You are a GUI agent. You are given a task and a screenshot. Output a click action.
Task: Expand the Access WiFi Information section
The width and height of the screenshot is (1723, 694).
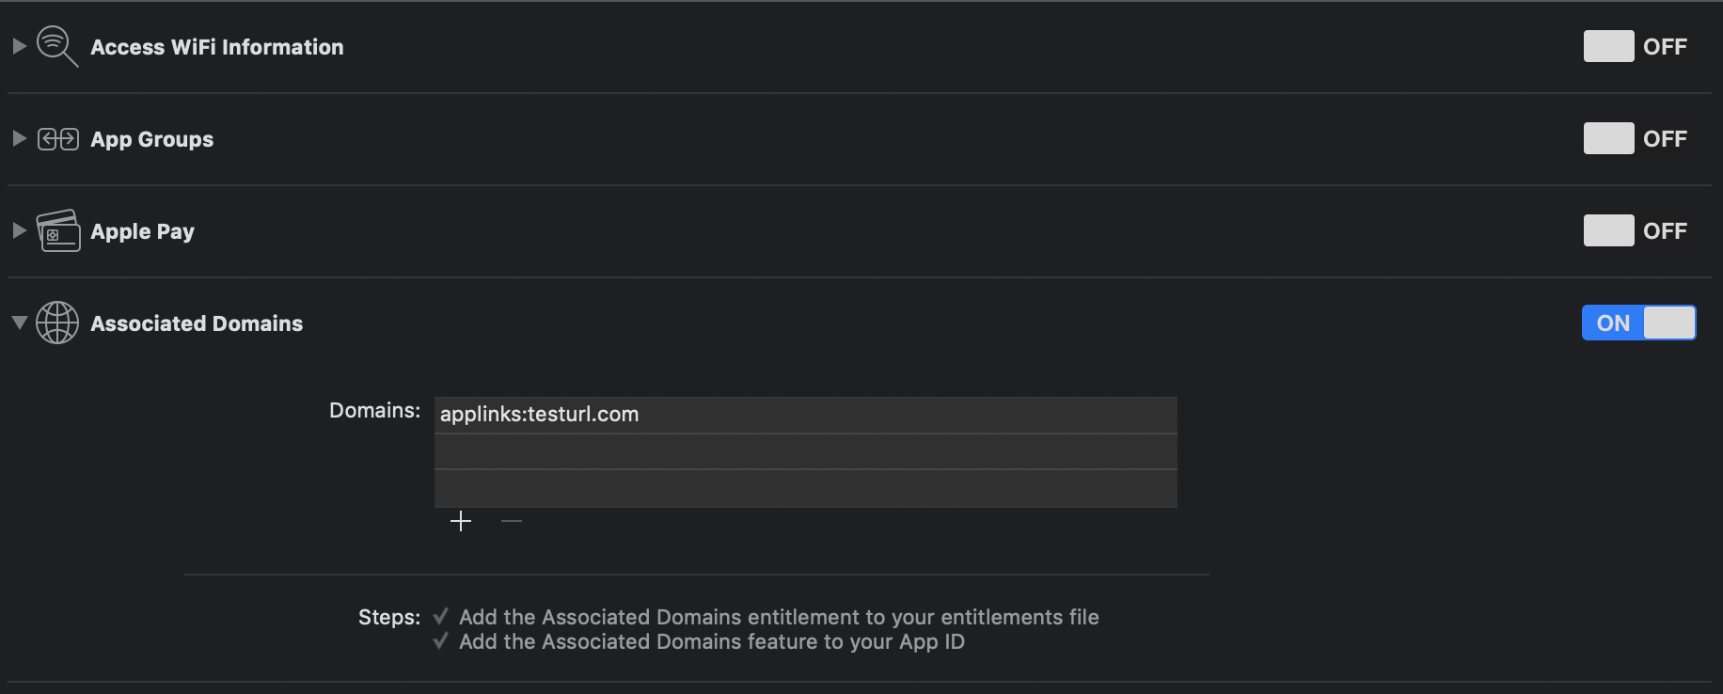coord(19,46)
